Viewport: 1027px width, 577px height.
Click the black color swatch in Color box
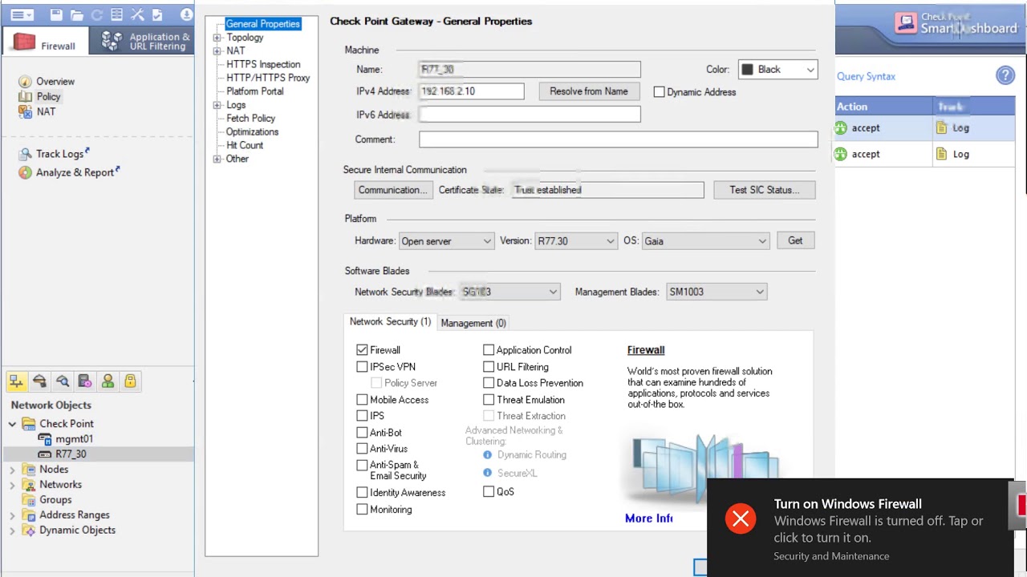(x=748, y=70)
